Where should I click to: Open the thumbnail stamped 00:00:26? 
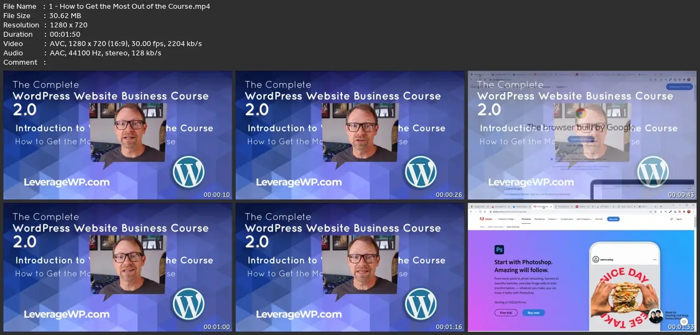pos(350,135)
